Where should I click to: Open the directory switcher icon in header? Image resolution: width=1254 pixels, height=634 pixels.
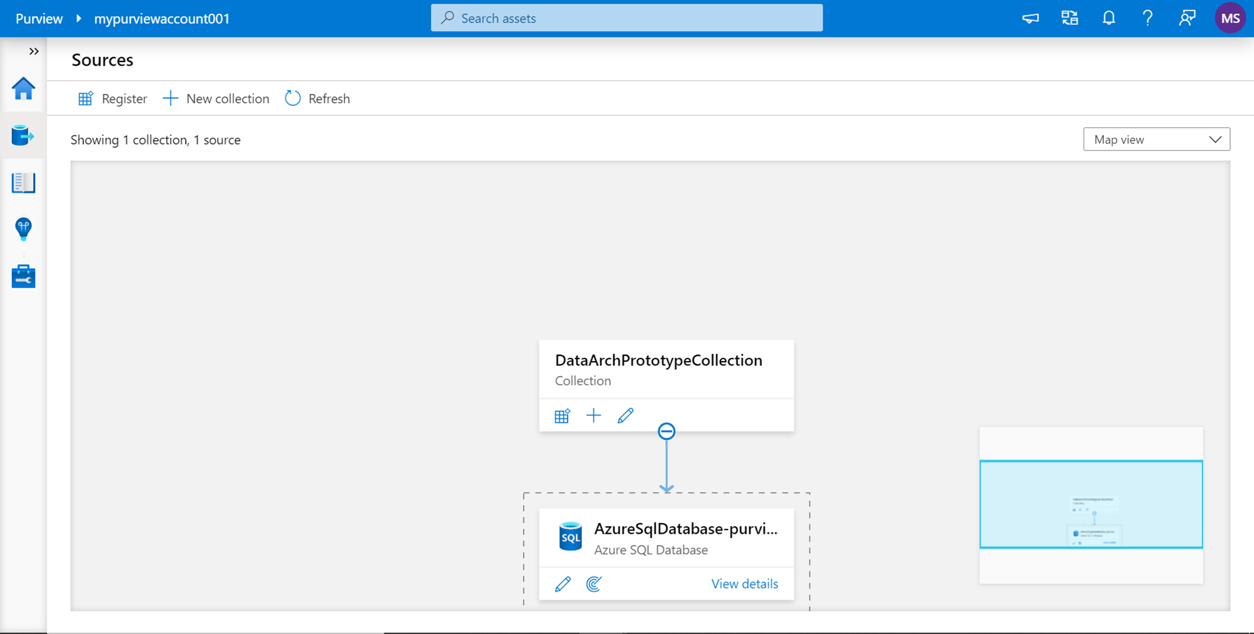pos(1070,18)
